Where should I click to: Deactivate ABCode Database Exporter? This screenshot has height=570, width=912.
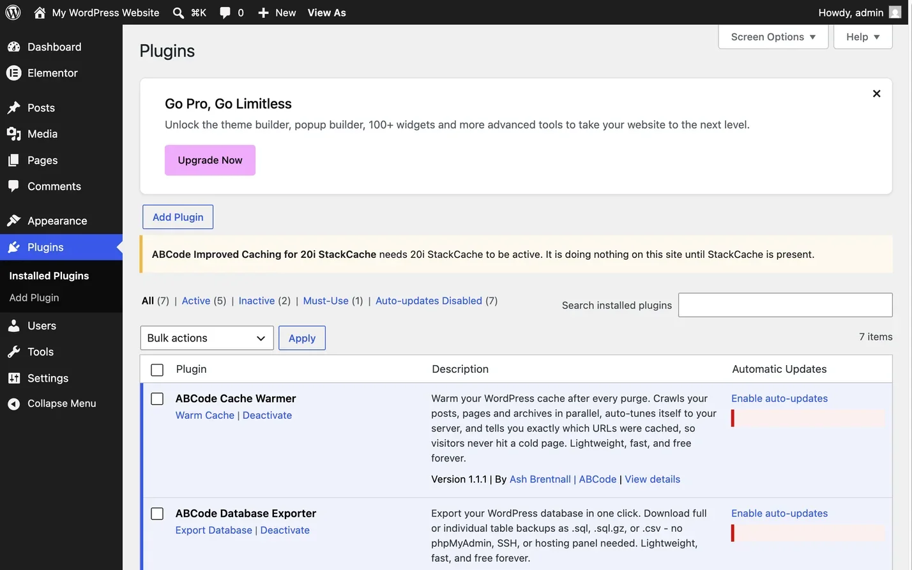pos(285,530)
